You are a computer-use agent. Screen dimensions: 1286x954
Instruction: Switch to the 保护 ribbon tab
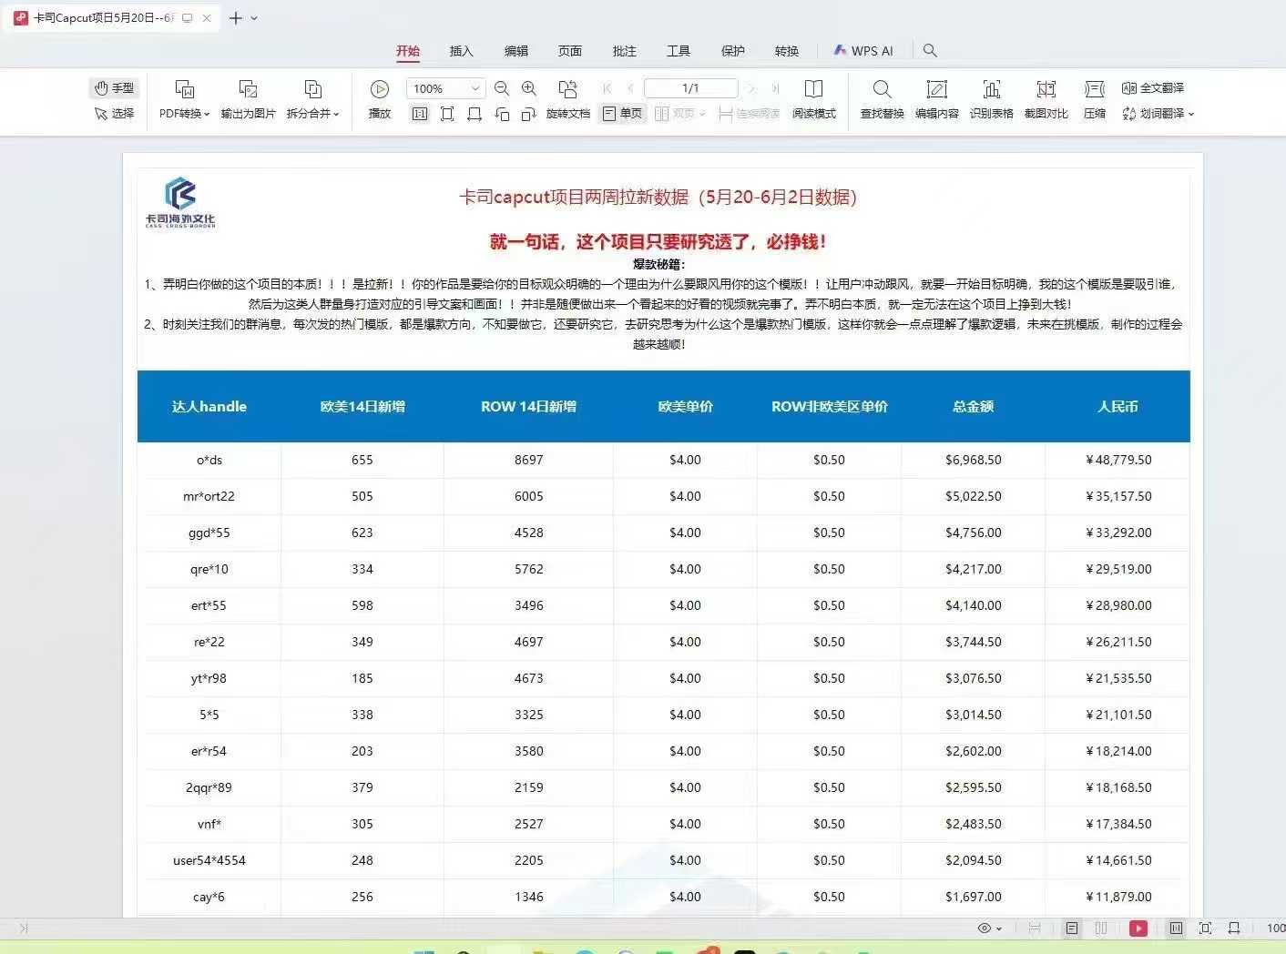click(733, 51)
